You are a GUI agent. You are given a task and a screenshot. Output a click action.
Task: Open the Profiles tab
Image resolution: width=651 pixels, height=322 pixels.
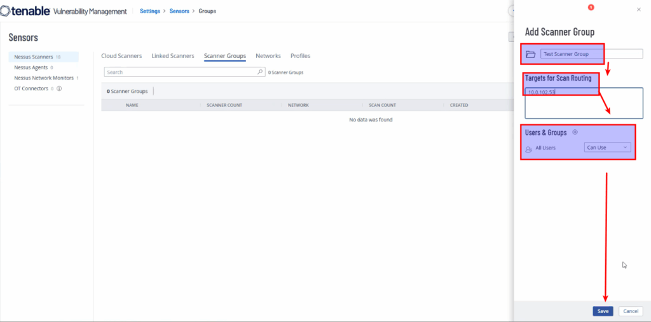pos(300,56)
